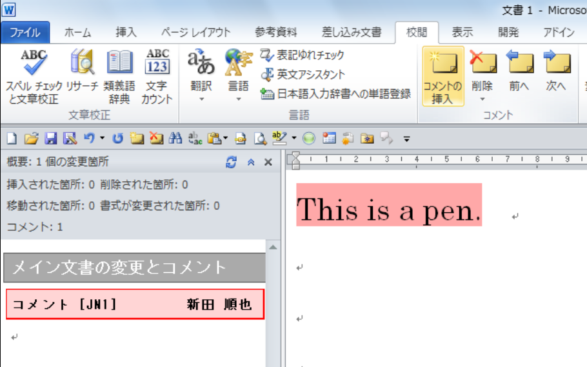The height and width of the screenshot is (367, 587).
Task: Expand the Translate (翻訳) dropdown
Action: coord(201,99)
